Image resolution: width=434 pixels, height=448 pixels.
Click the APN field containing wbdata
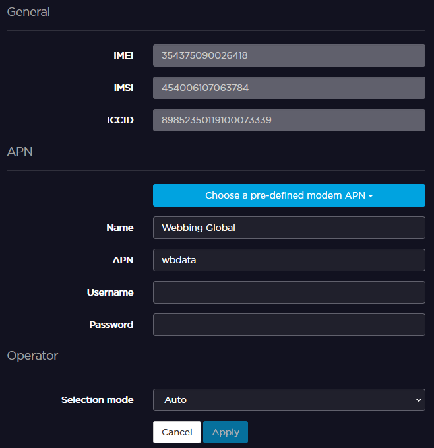(289, 260)
